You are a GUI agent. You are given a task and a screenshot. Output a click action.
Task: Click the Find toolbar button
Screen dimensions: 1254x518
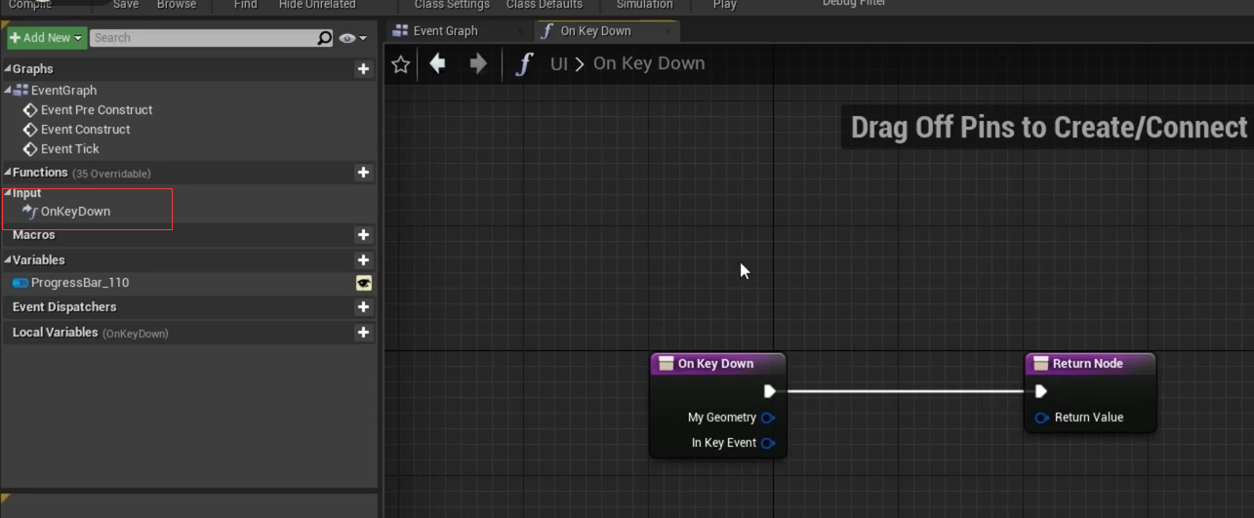(246, 5)
